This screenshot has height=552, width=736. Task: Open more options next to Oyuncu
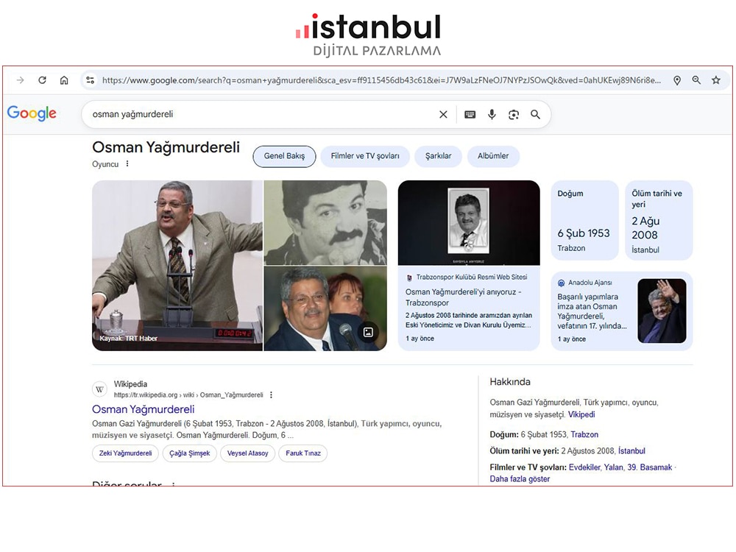coord(127,164)
